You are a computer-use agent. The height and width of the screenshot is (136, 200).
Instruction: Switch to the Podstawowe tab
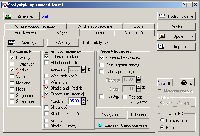[25, 33]
